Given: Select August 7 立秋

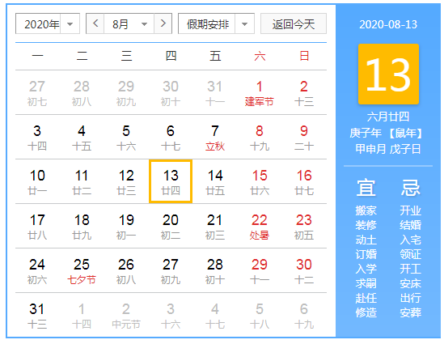Looking at the screenshot, I should pyautogui.click(x=215, y=137).
